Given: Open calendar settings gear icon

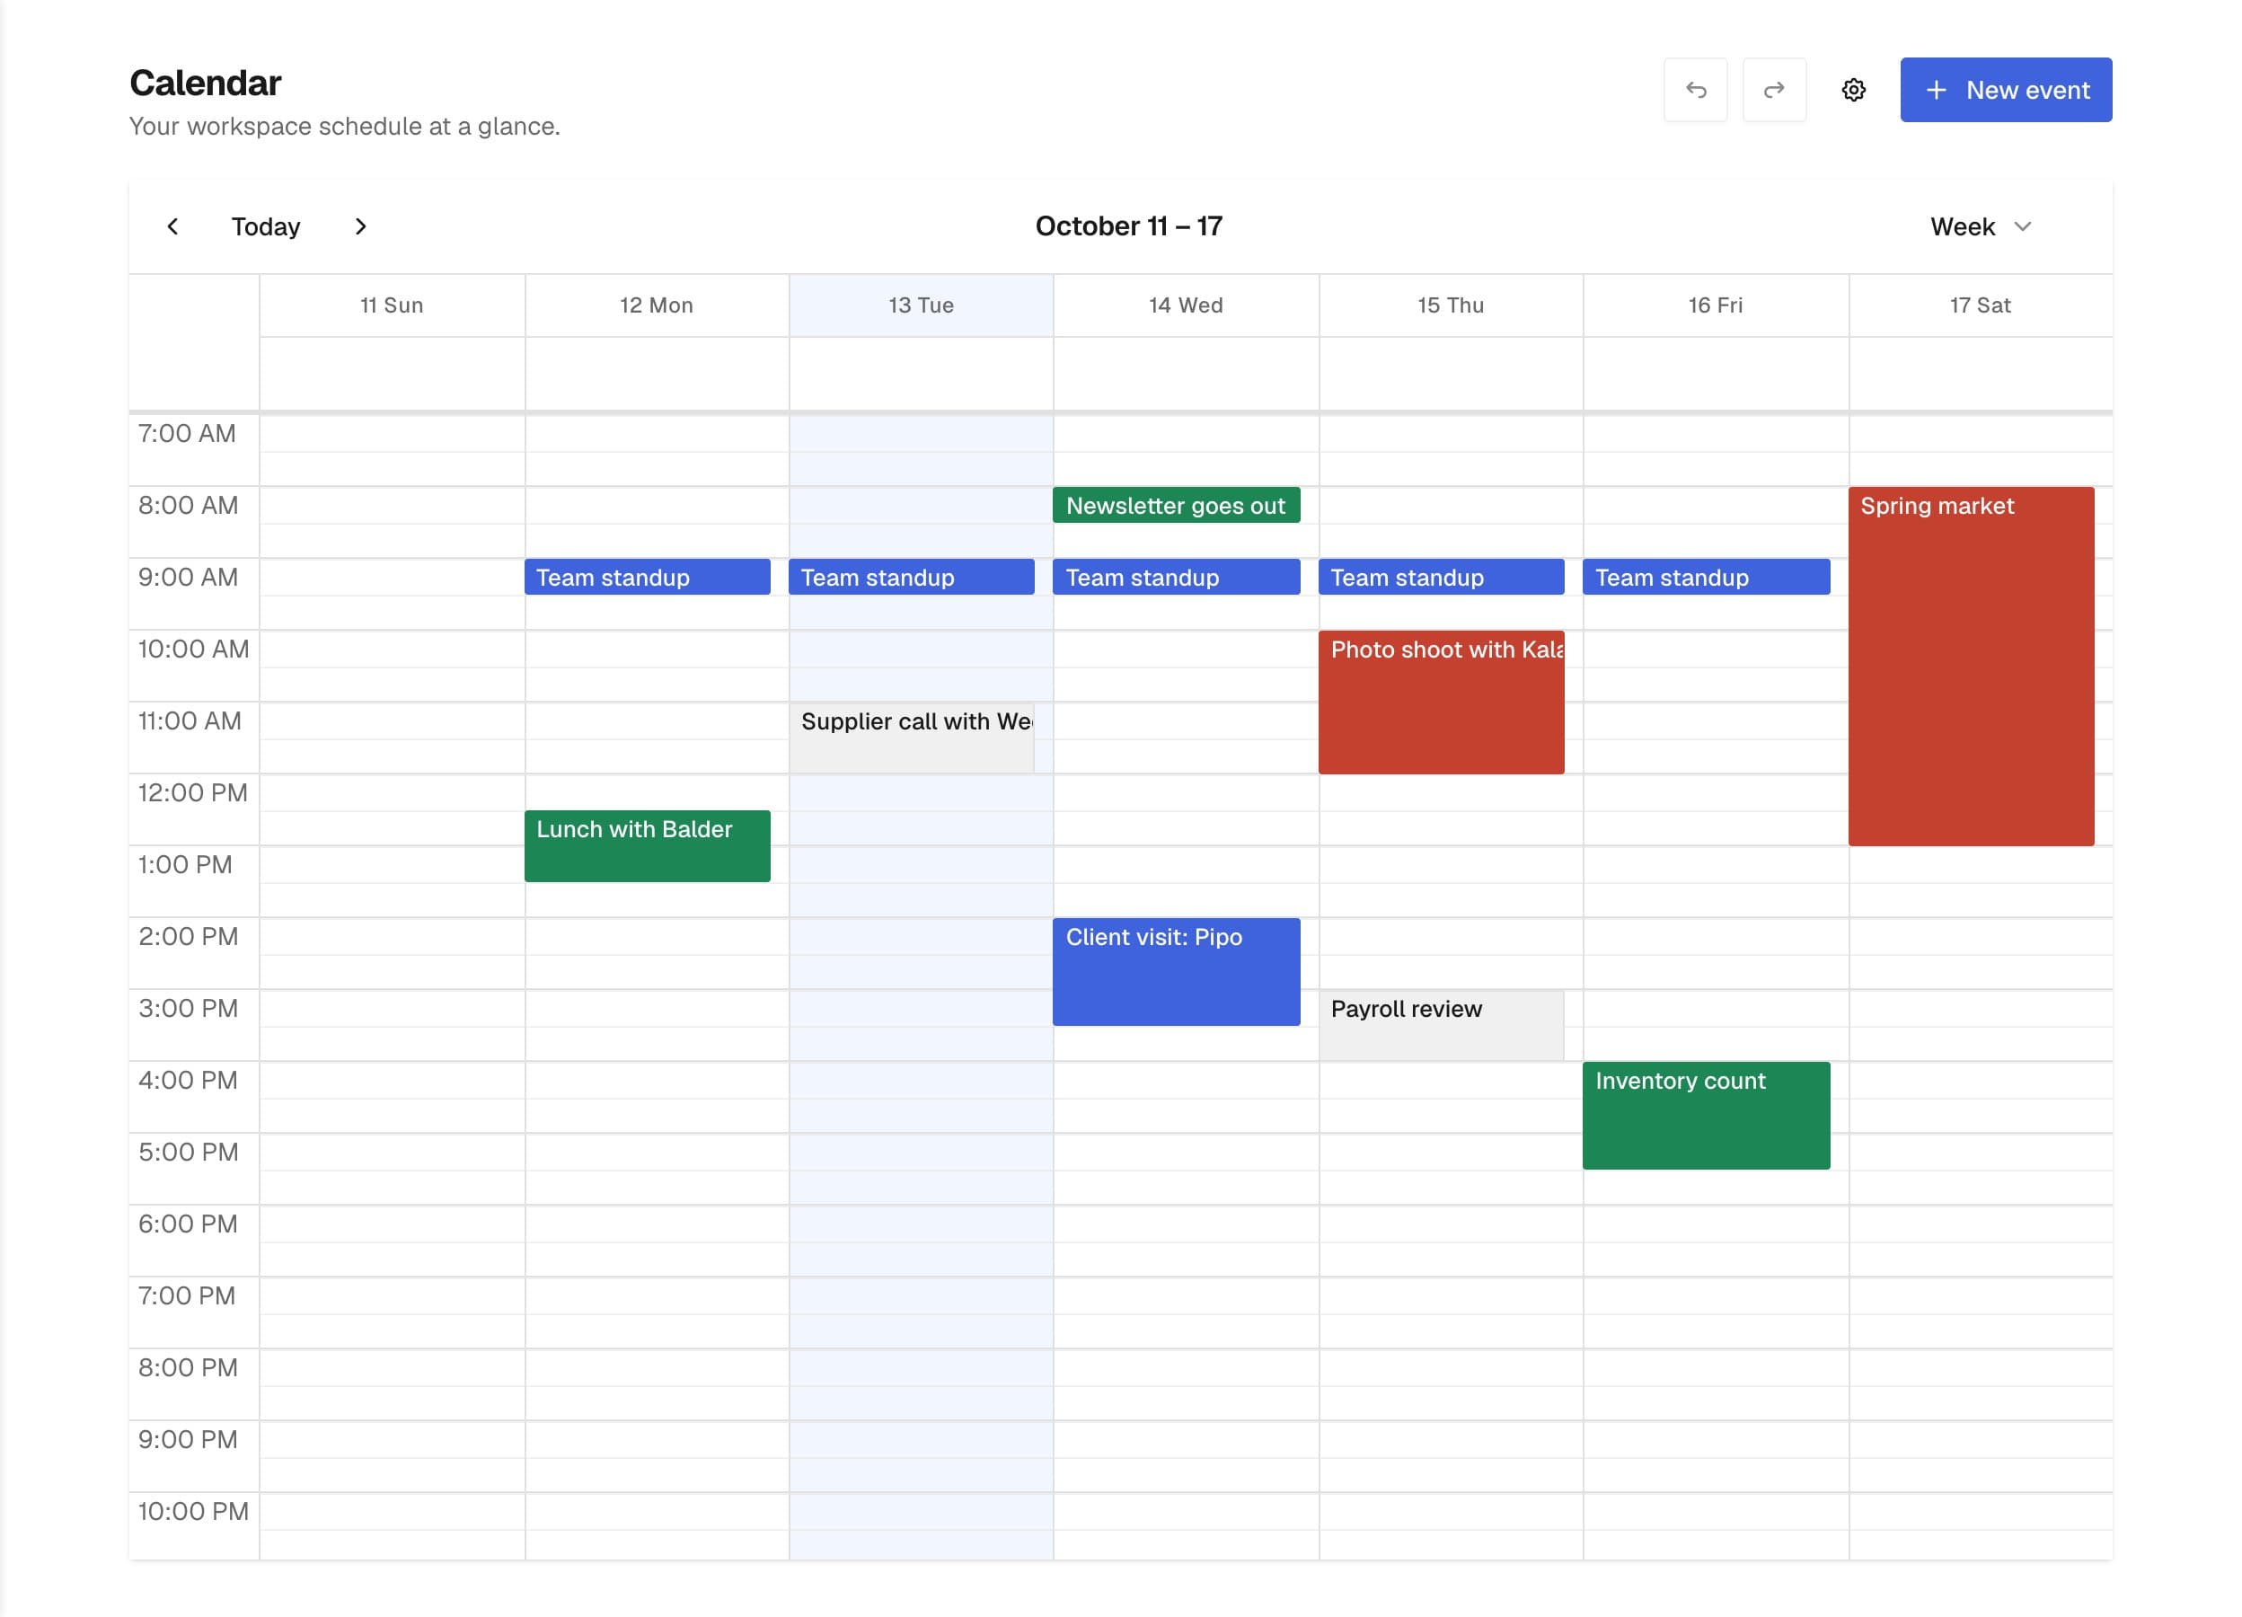Looking at the screenshot, I should [x=1852, y=90].
